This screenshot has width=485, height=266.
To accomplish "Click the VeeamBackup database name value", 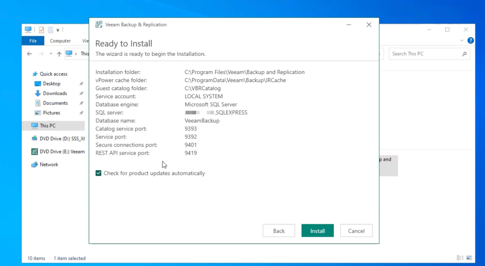I will (x=202, y=120).
